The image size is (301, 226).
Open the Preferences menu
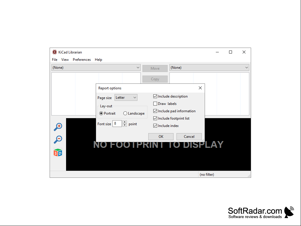point(82,60)
